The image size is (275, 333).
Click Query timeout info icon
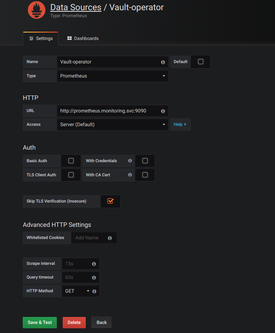[x=94, y=277]
